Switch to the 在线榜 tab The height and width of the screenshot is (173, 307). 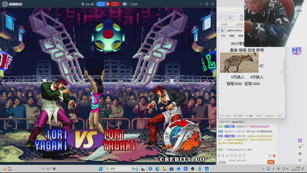click(224, 24)
